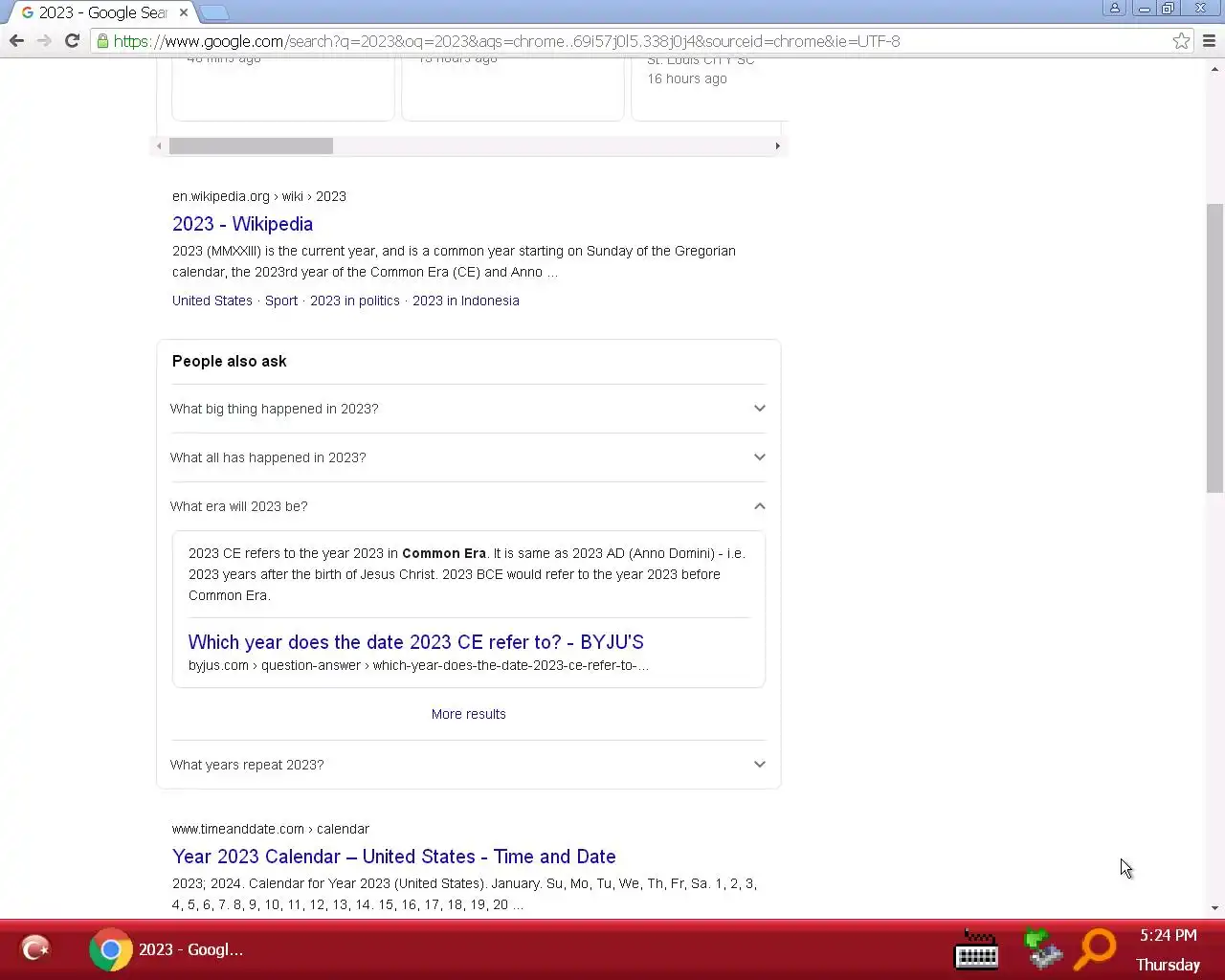Expand 'What years repeat 2023?'
The image size is (1225, 980).
click(468, 765)
